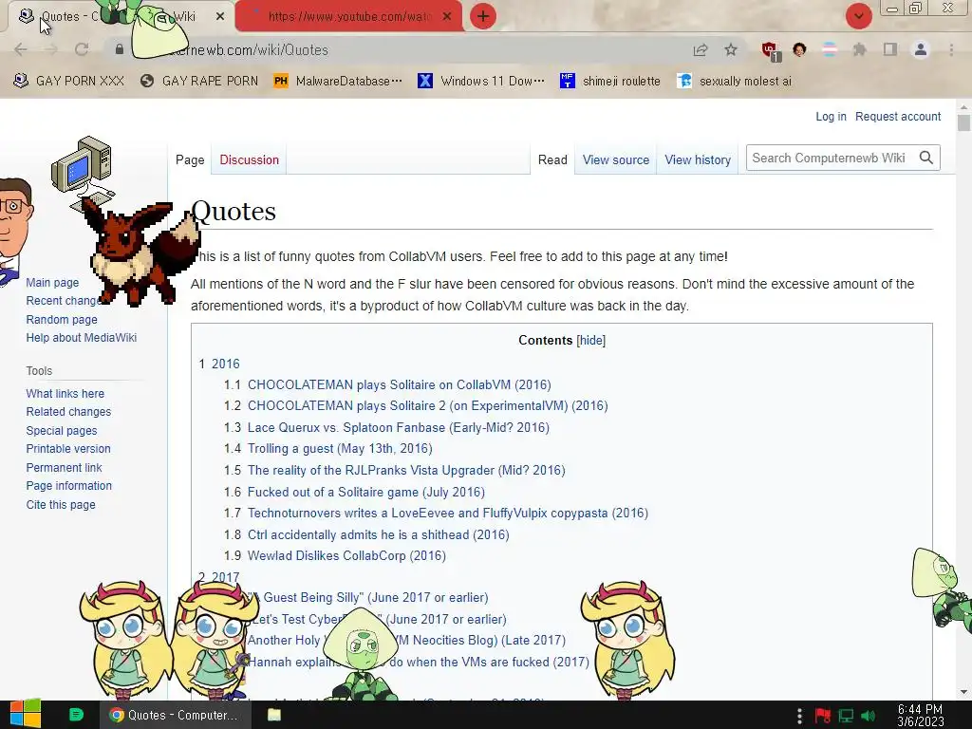Click the browser back arrow
This screenshot has width=972, height=729.
tap(21, 49)
